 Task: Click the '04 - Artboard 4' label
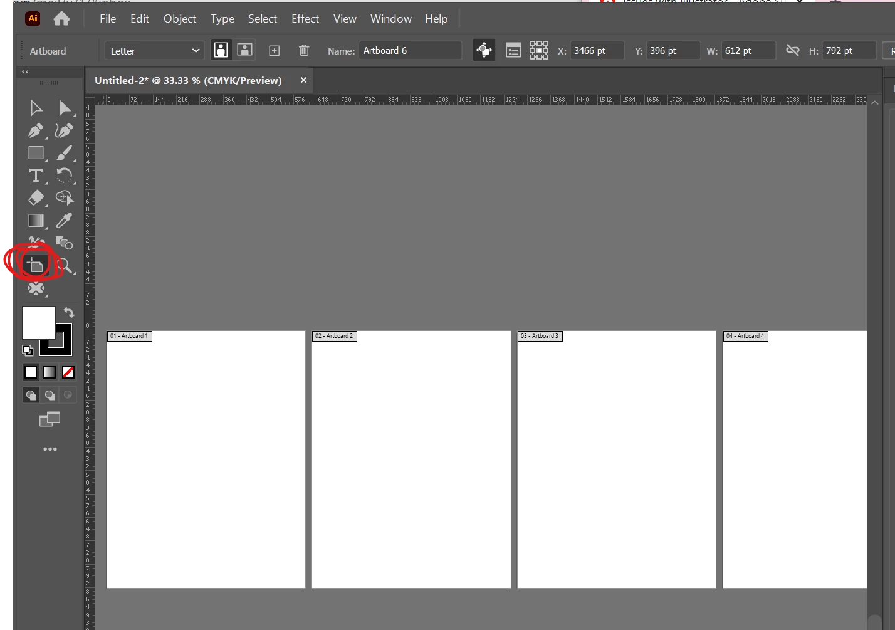tap(745, 336)
